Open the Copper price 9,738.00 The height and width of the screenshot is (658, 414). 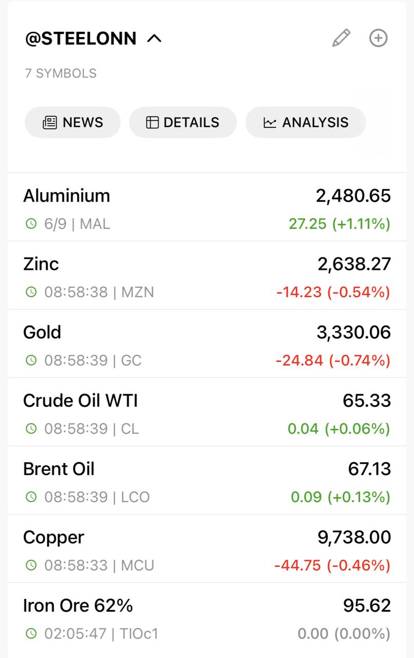pyautogui.click(x=354, y=538)
